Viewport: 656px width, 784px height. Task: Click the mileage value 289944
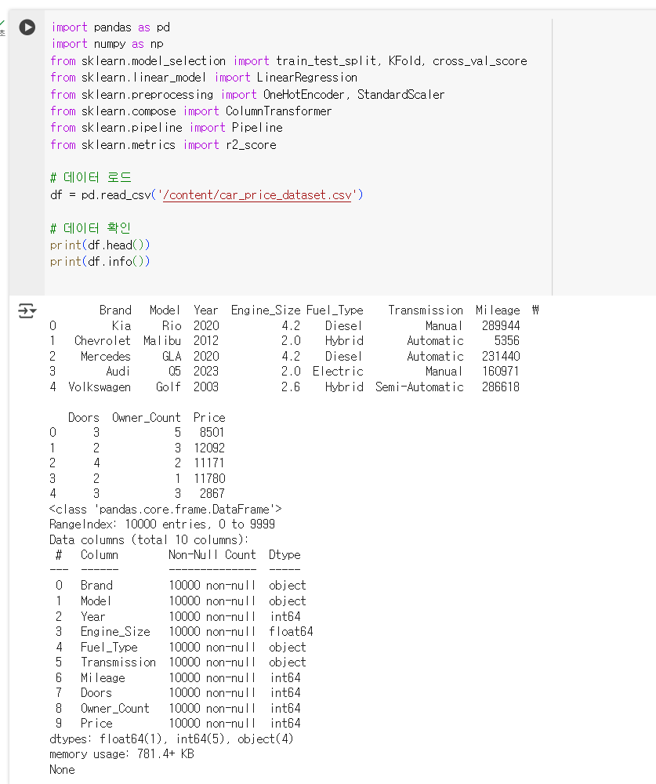(x=501, y=326)
